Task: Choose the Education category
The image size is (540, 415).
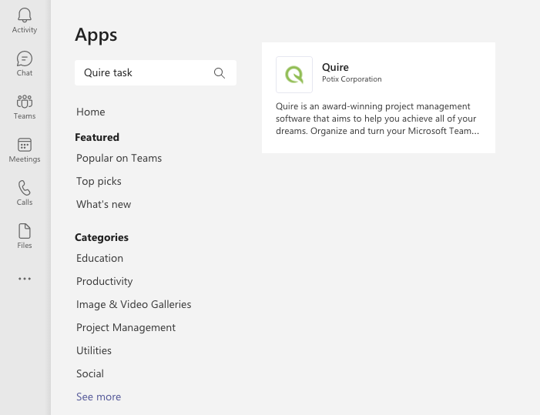Action: (x=99, y=258)
